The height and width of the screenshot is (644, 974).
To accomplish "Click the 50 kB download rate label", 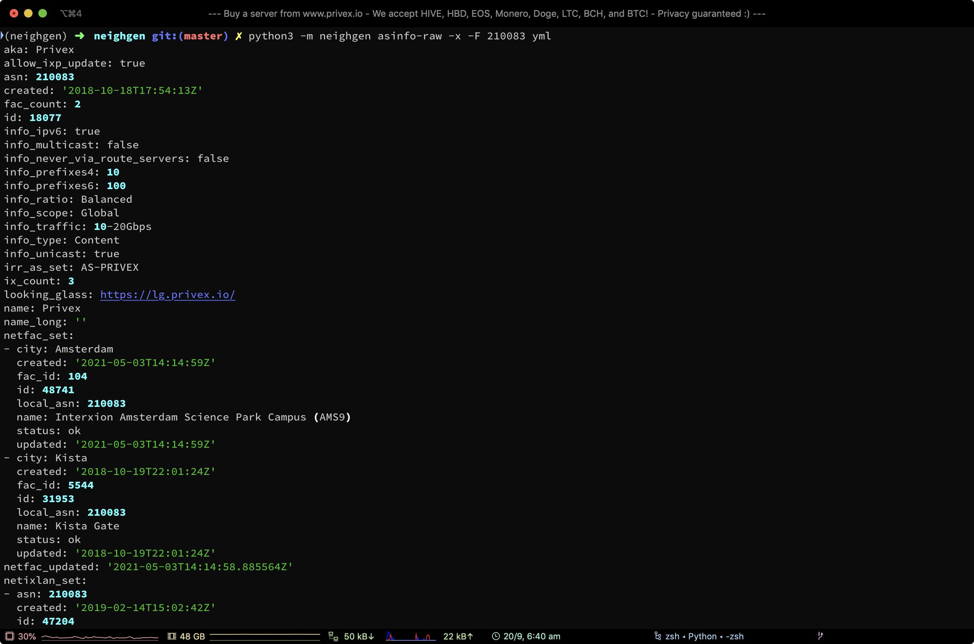I will [358, 636].
